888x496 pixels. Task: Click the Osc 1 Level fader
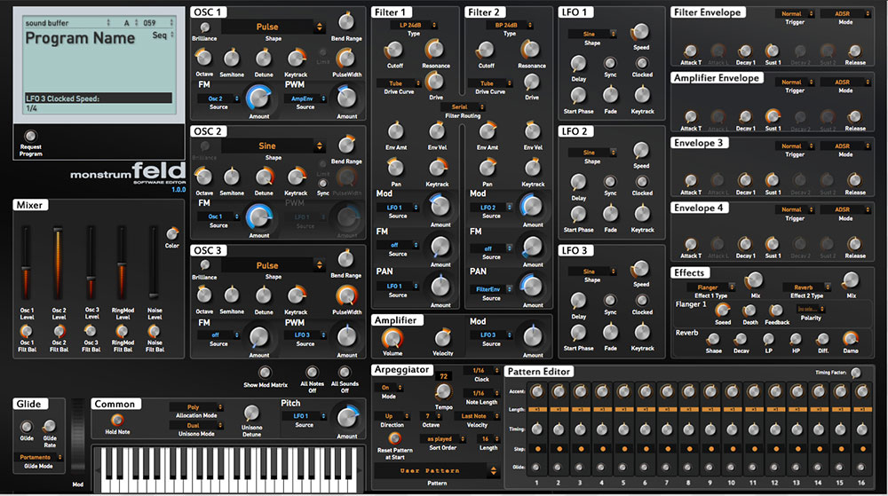[27, 264]
